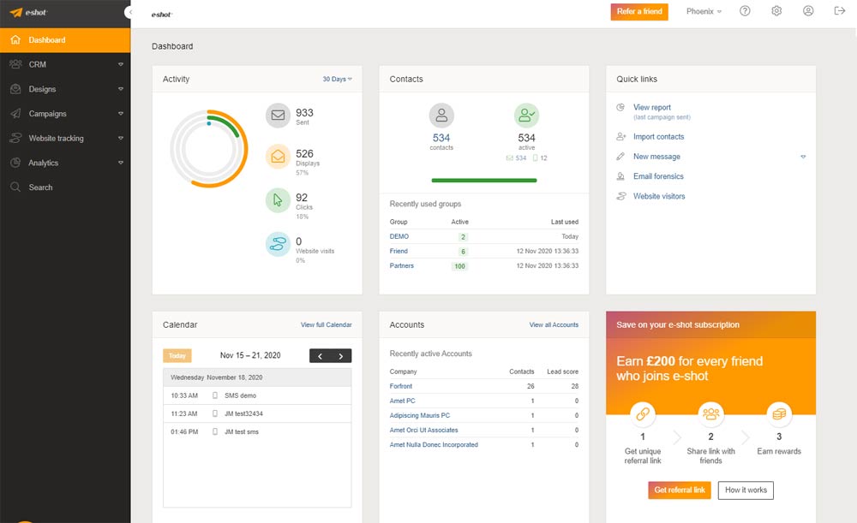
Task: Click the Sent envelope icon
Action: [278, 116]
